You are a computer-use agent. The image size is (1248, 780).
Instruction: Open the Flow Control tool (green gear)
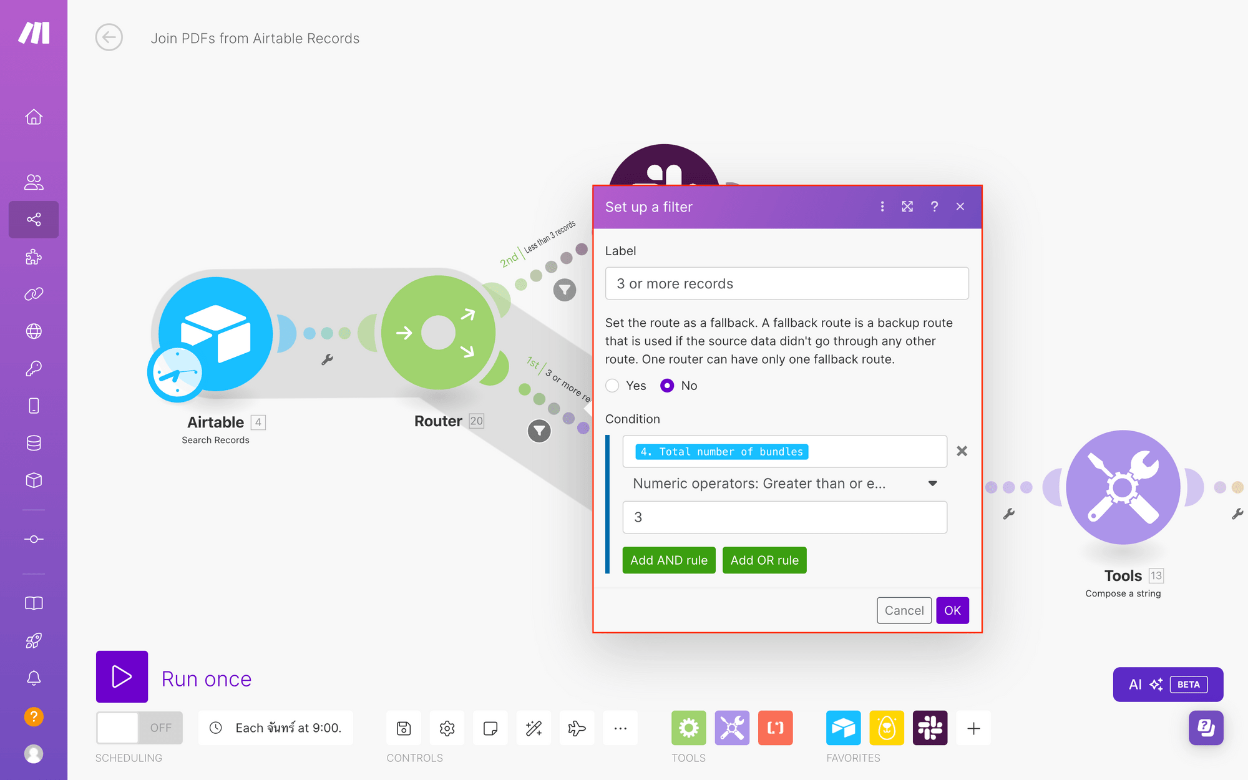click(x=688, y=728)
